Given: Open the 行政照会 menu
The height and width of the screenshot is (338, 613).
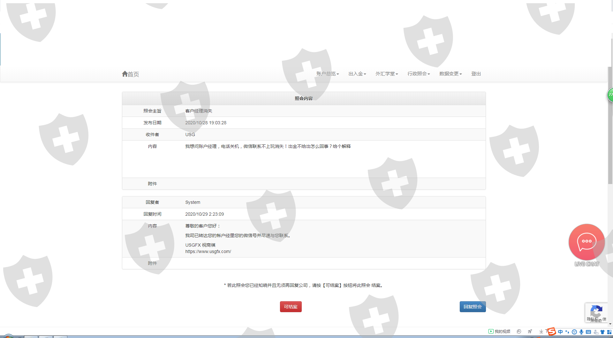Looking at the screenshot, I should pyautogui.click(x=419, y=74).
